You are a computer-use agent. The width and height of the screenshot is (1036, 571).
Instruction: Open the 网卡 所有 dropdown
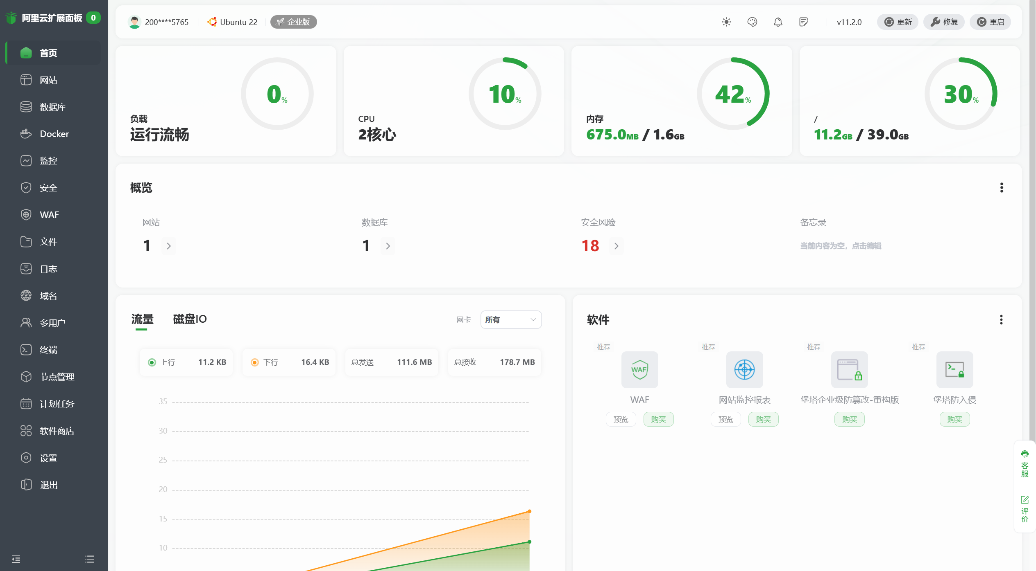click(x=511, y=320)
